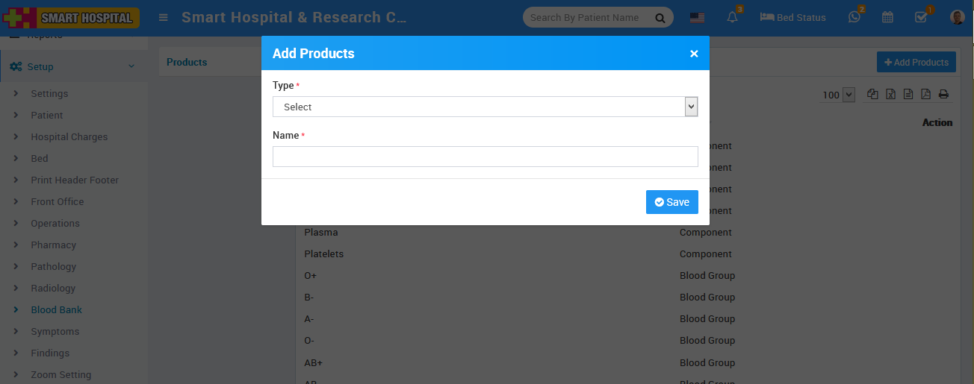This screenshot has height=384, width=974.
Task: Open the task checklist icon
Action: (x=921, y=17)
